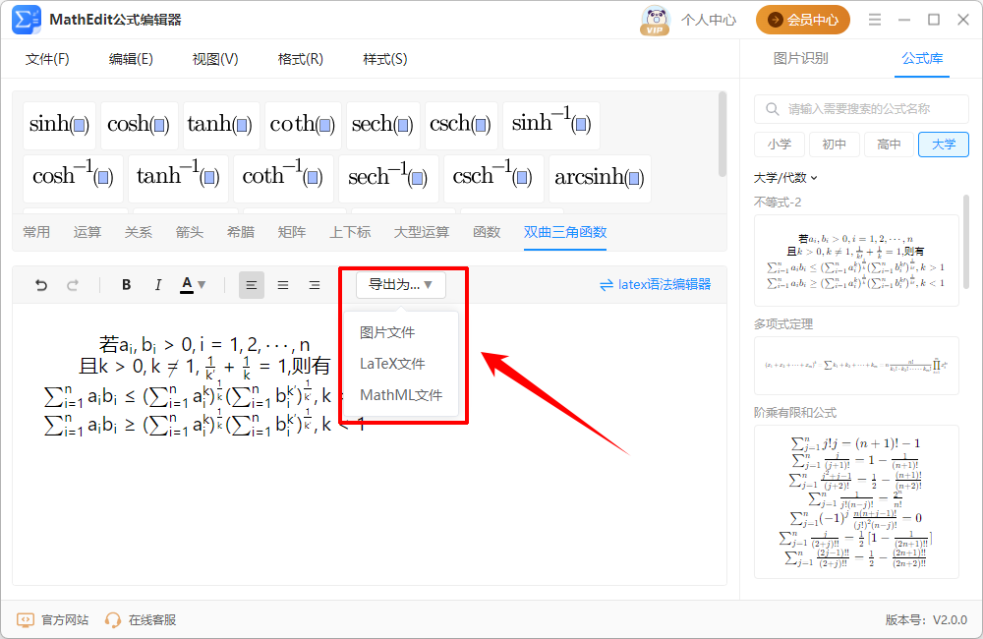Undo the last edit

point(41,285)
